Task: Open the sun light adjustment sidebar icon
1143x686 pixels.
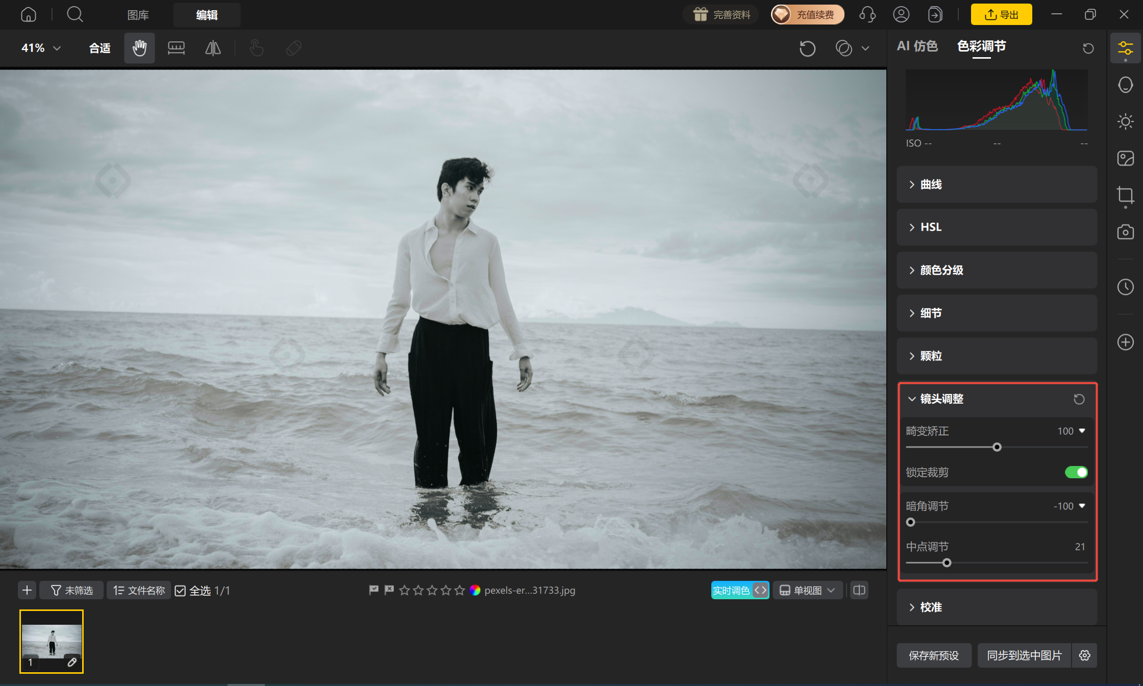Action: (1125, 121)
